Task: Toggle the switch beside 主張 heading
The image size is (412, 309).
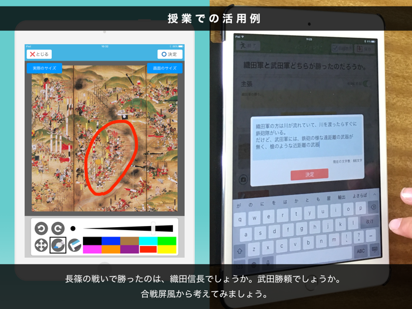Action: 367,84
